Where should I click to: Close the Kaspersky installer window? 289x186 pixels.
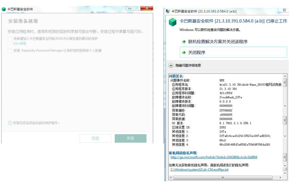pyautogui.click(x=147, y=8)
